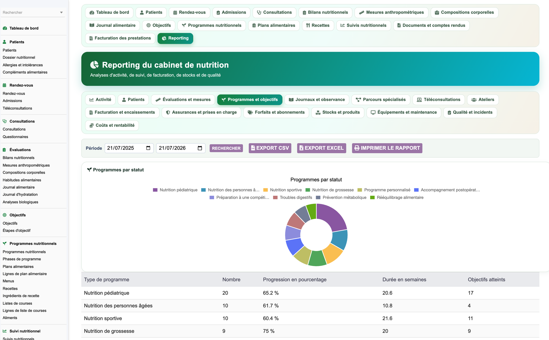Click the Excel file icon on Export Excel
The height and width of the screenshot is (340, 549).
coord(301,148)
